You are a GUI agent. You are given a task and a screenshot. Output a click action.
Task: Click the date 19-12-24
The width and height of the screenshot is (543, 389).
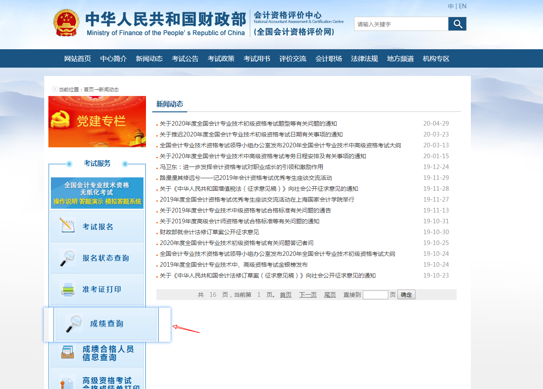coord(436,167)
